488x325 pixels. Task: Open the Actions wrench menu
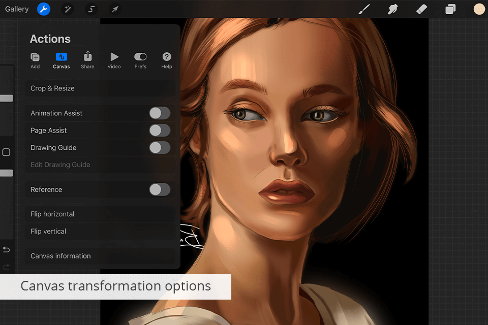[44, 9]
